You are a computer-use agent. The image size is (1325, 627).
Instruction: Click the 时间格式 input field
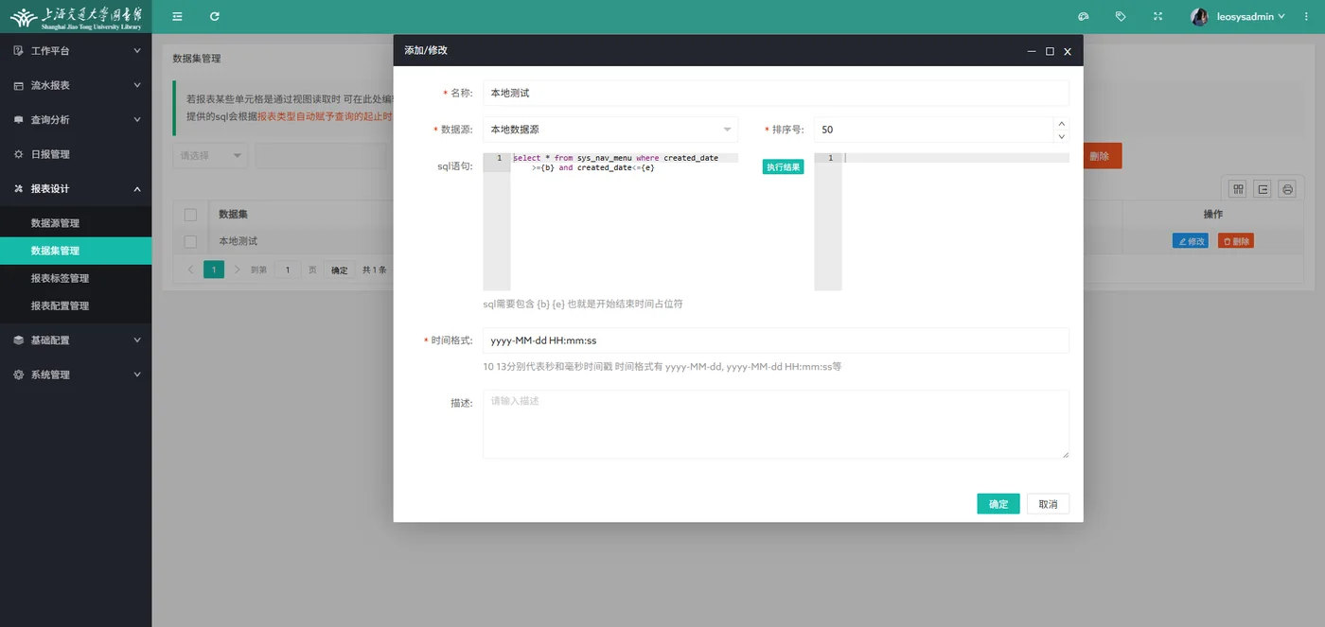tap(776, 340)
